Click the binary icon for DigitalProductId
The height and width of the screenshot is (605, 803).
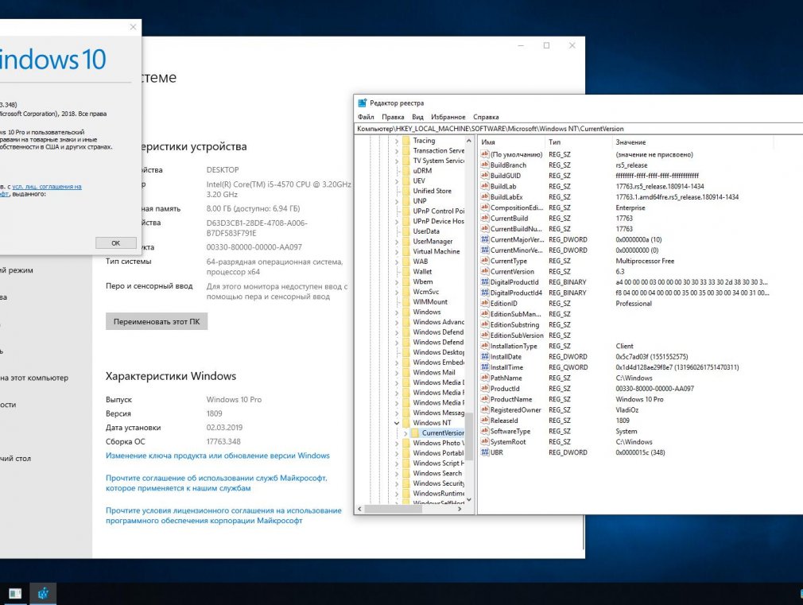pyautogui.click(x=485, y=281)
